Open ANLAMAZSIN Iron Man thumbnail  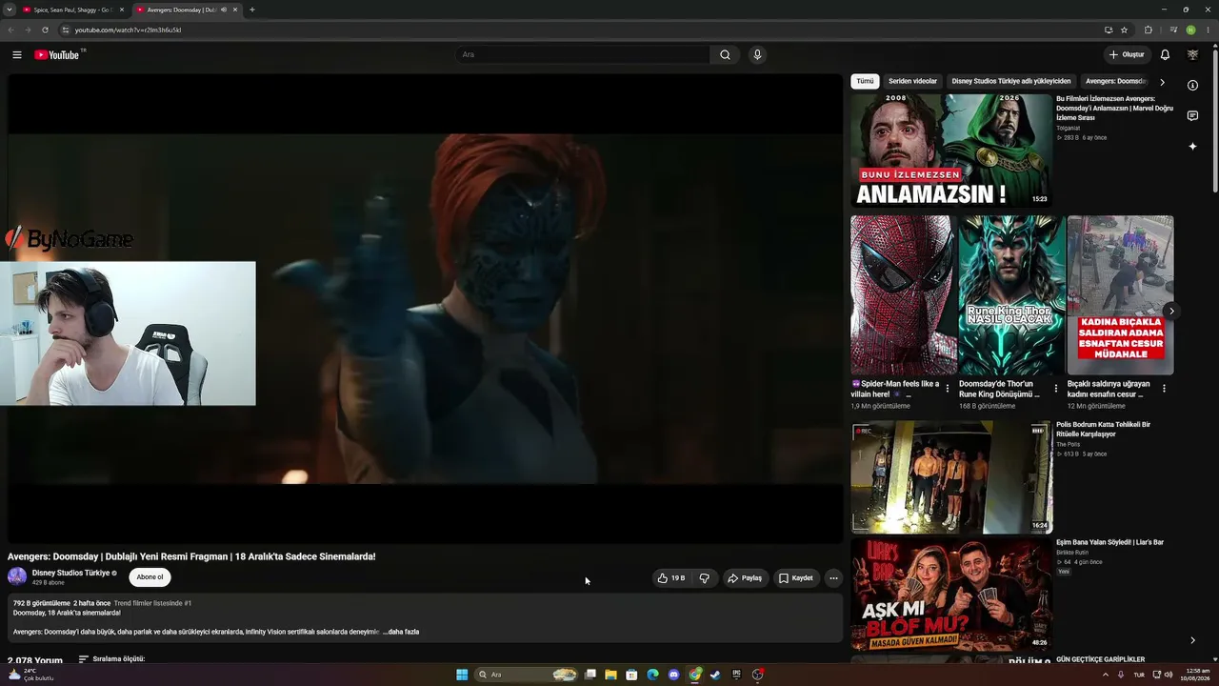tap(951, 150)
